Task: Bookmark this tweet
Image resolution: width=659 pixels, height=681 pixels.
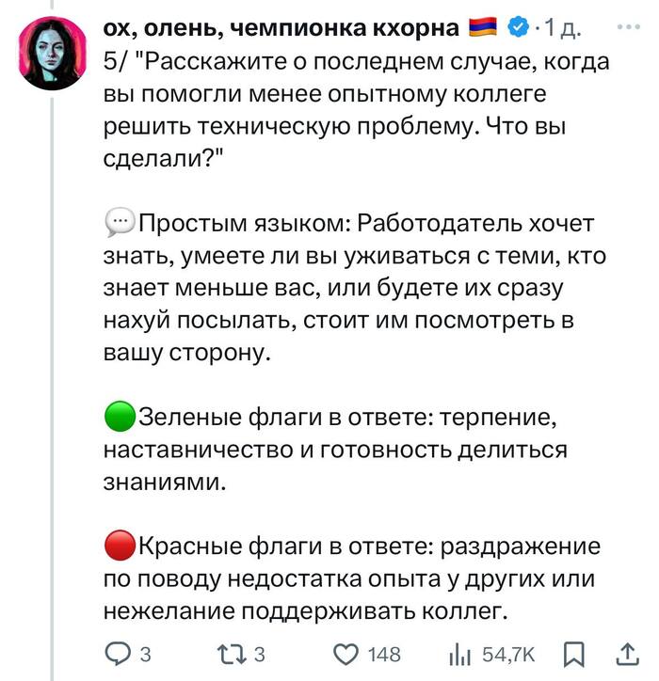Action: point(571,654)
